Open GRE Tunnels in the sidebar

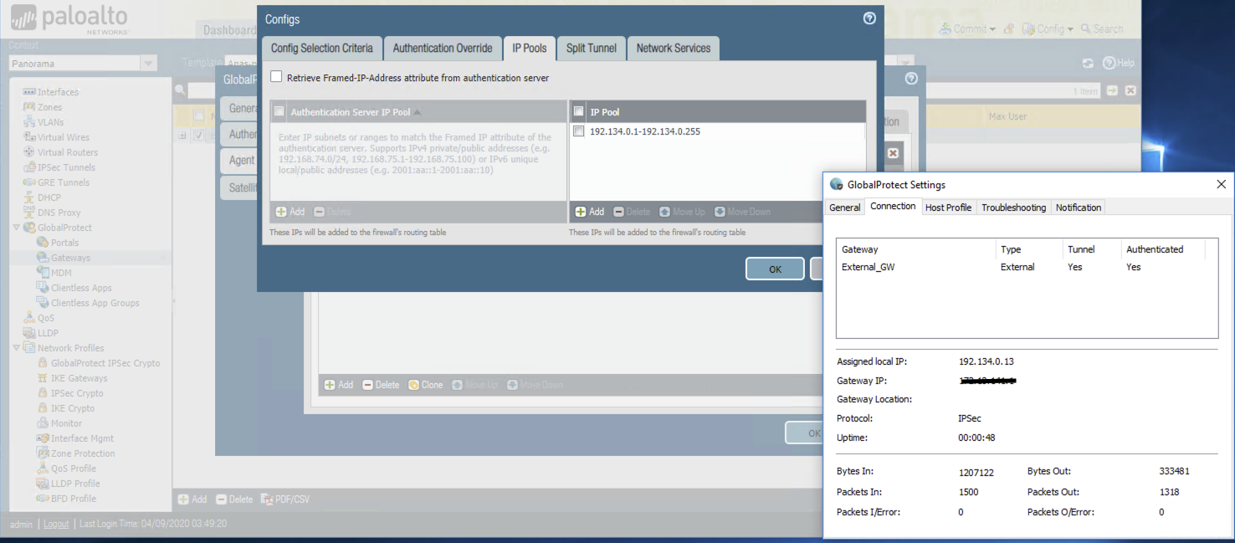(63, 182)
